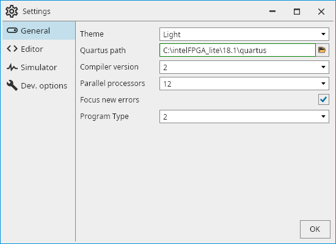The image size is (336, 244).
Task: Expand the Compiler version dropdown
Action: [x=244, y=67]
